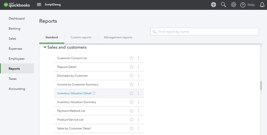The image size is (267, 135).
Task: Go to Dashboard in sidebar
Action: (x=17, y=18)
